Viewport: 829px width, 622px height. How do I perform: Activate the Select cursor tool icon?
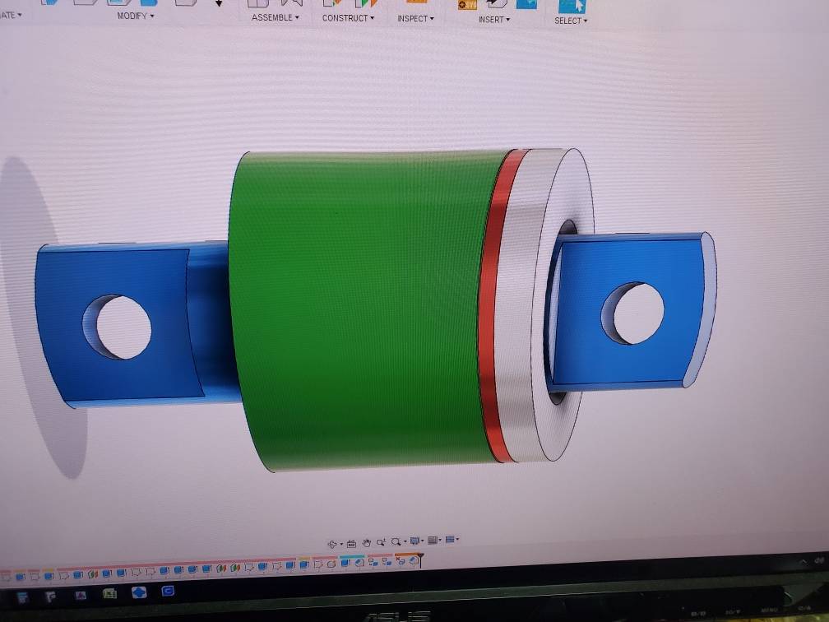pos(572,7)
